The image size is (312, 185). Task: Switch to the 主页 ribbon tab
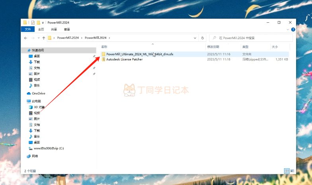pos(41,30)
